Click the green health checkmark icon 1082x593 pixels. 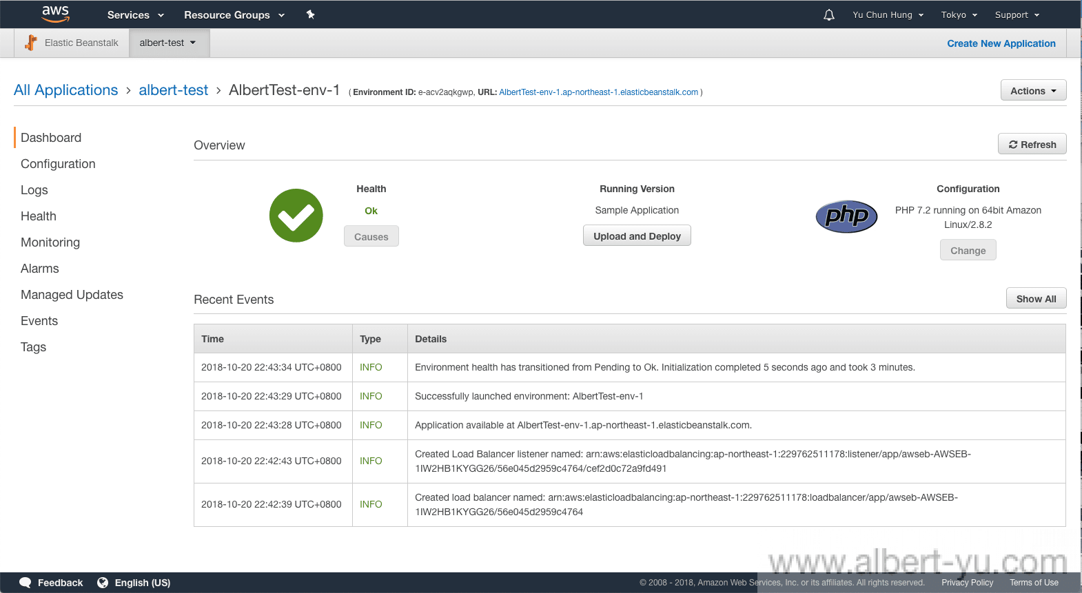[296, 216]
